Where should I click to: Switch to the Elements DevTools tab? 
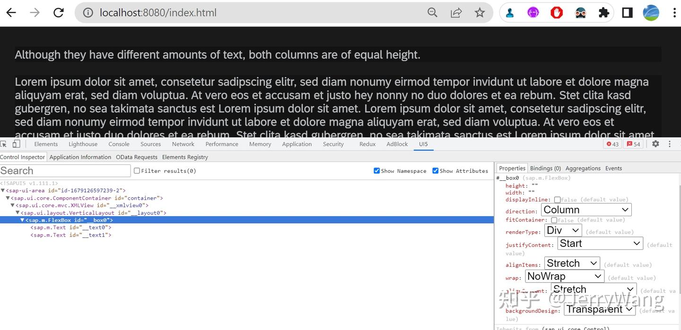46,144
